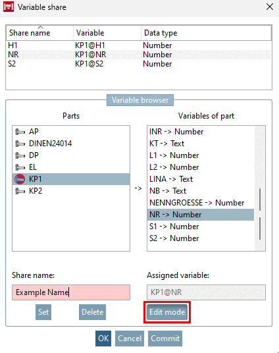This screenshot has width=279, height=353.
Task: Select variable S1 -> Number
Action: click(201, 227)
